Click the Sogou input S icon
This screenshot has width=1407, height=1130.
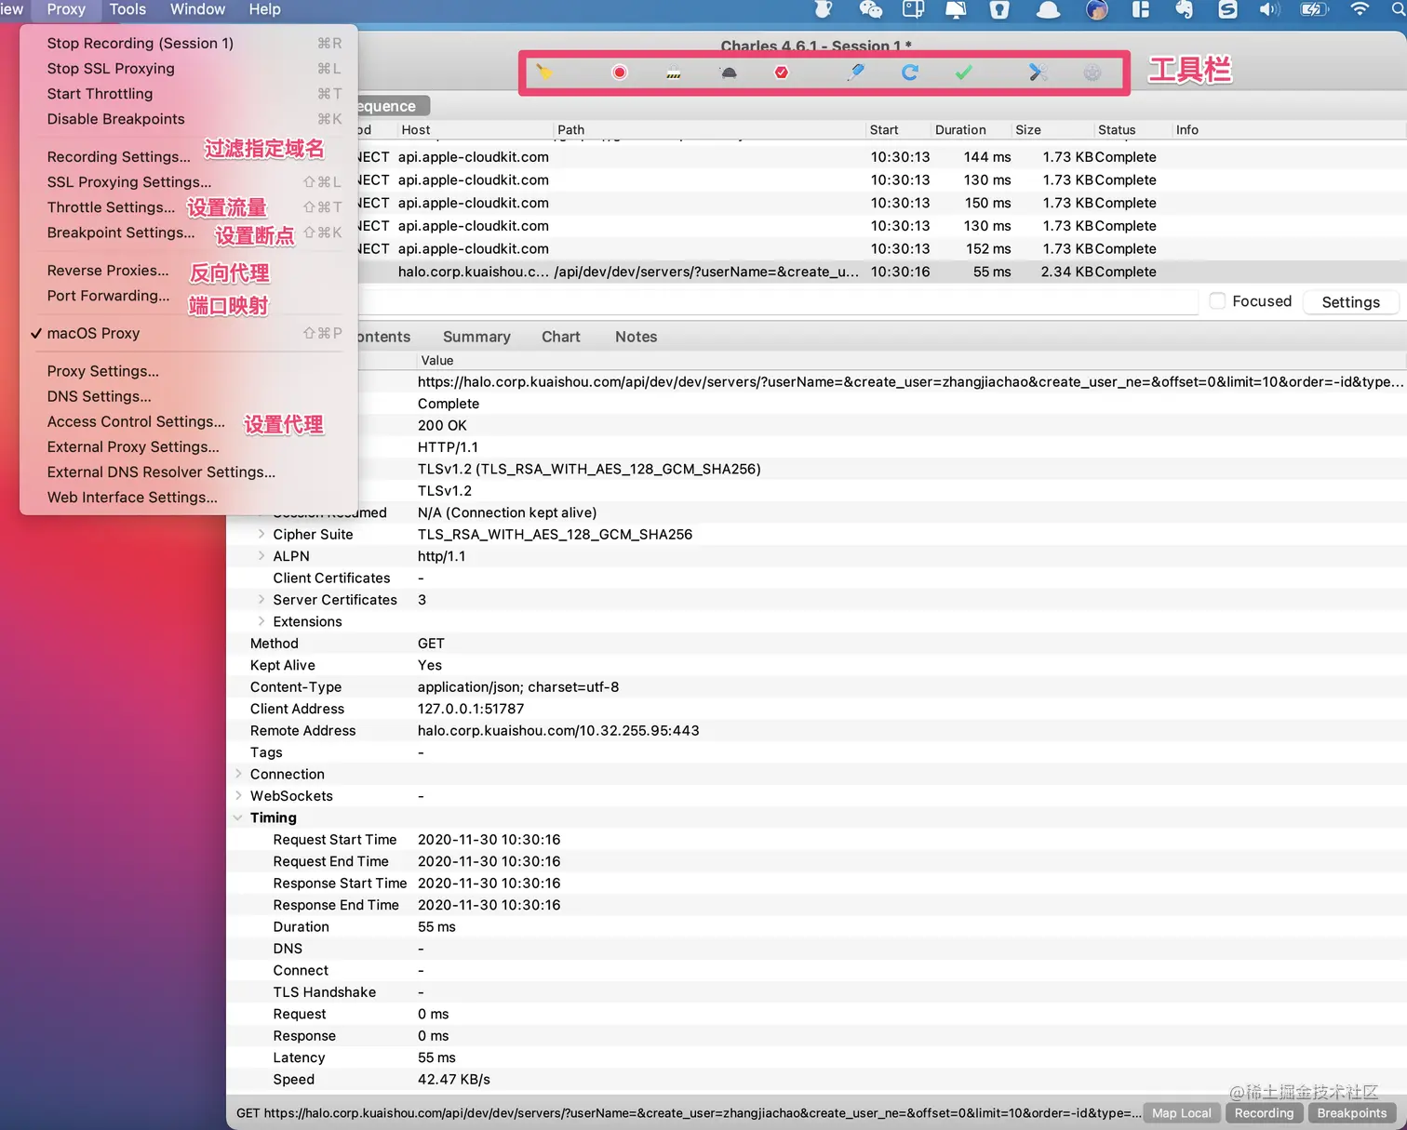tap(1228, 9)
